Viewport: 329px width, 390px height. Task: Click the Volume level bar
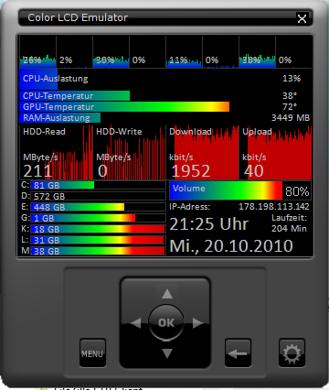(x=240, y=190)
